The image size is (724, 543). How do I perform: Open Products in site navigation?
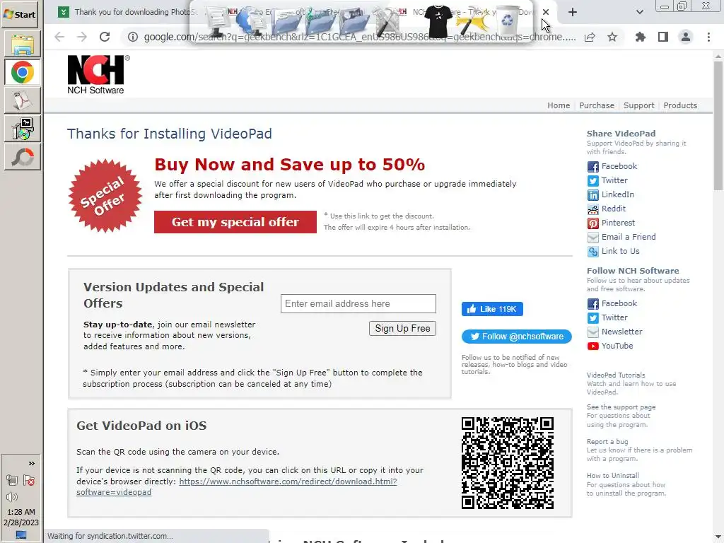coord(680,105)
